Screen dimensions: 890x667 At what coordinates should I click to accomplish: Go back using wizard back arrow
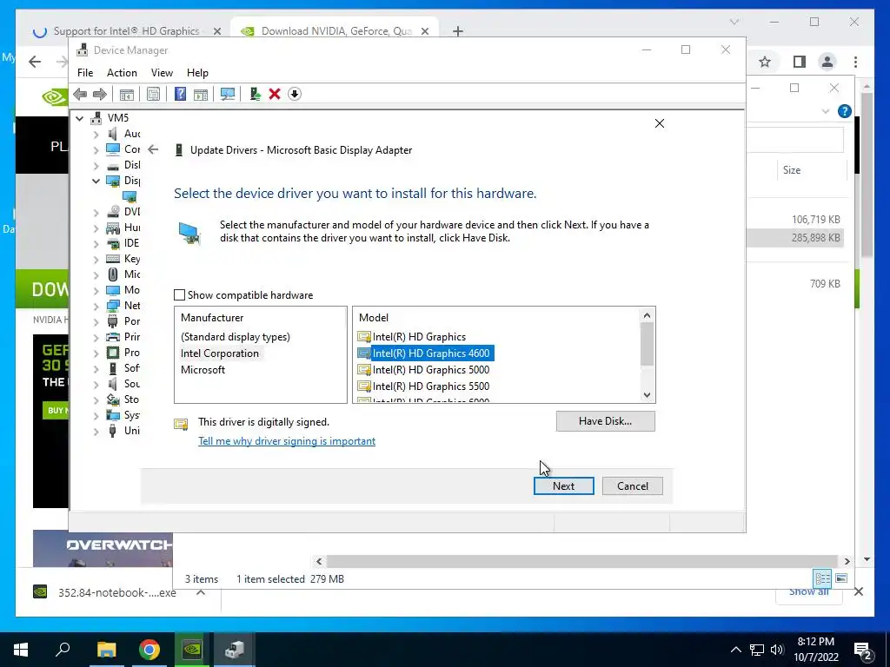pos(153,149)
